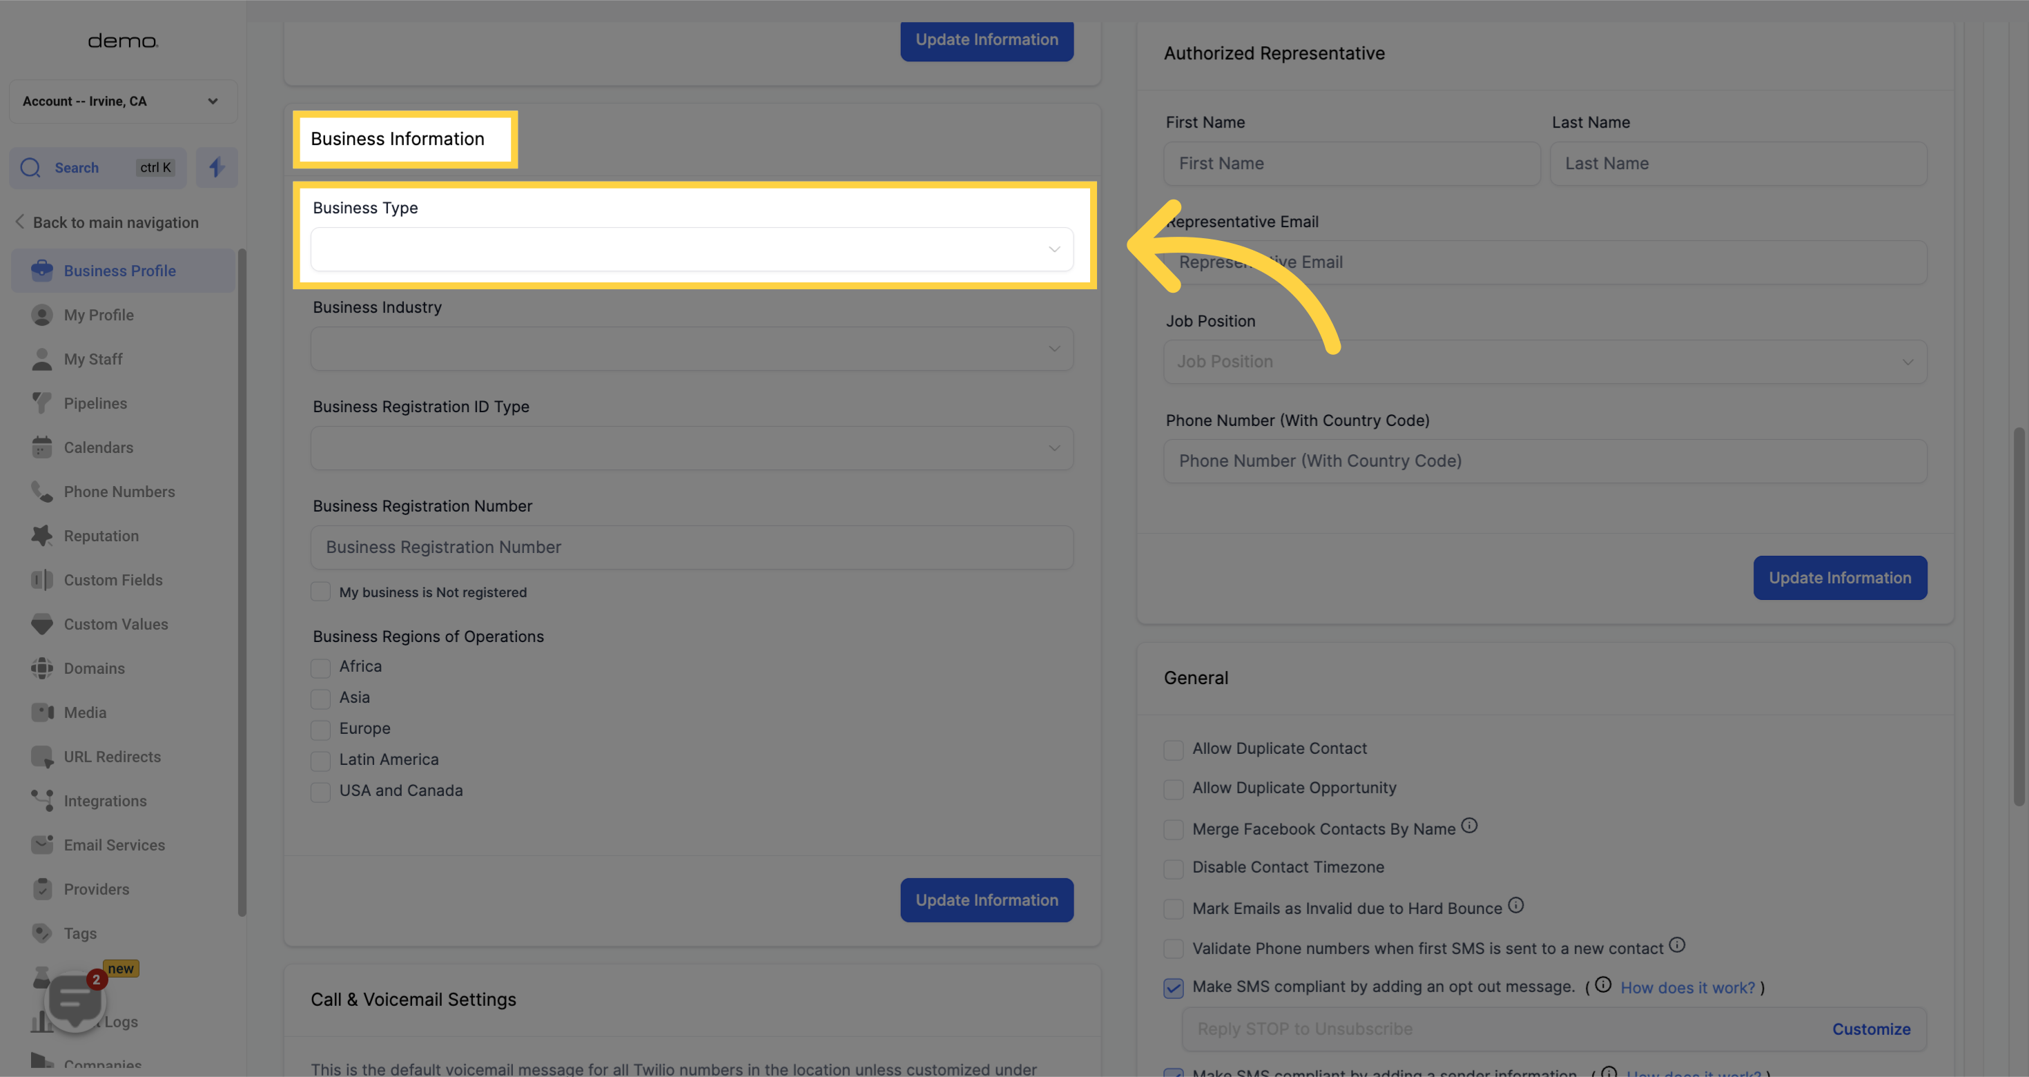Toggle Make SMS compliant opt out
The height and width of the screenshot is (1077, 2029).
[x=1174, y=987]
